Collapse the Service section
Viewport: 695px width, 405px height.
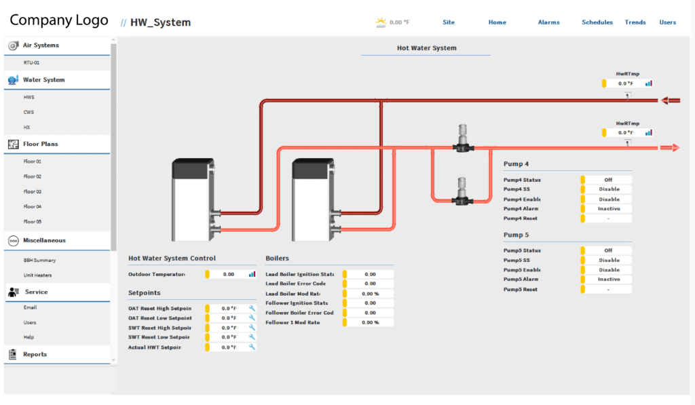click(57, 292)
